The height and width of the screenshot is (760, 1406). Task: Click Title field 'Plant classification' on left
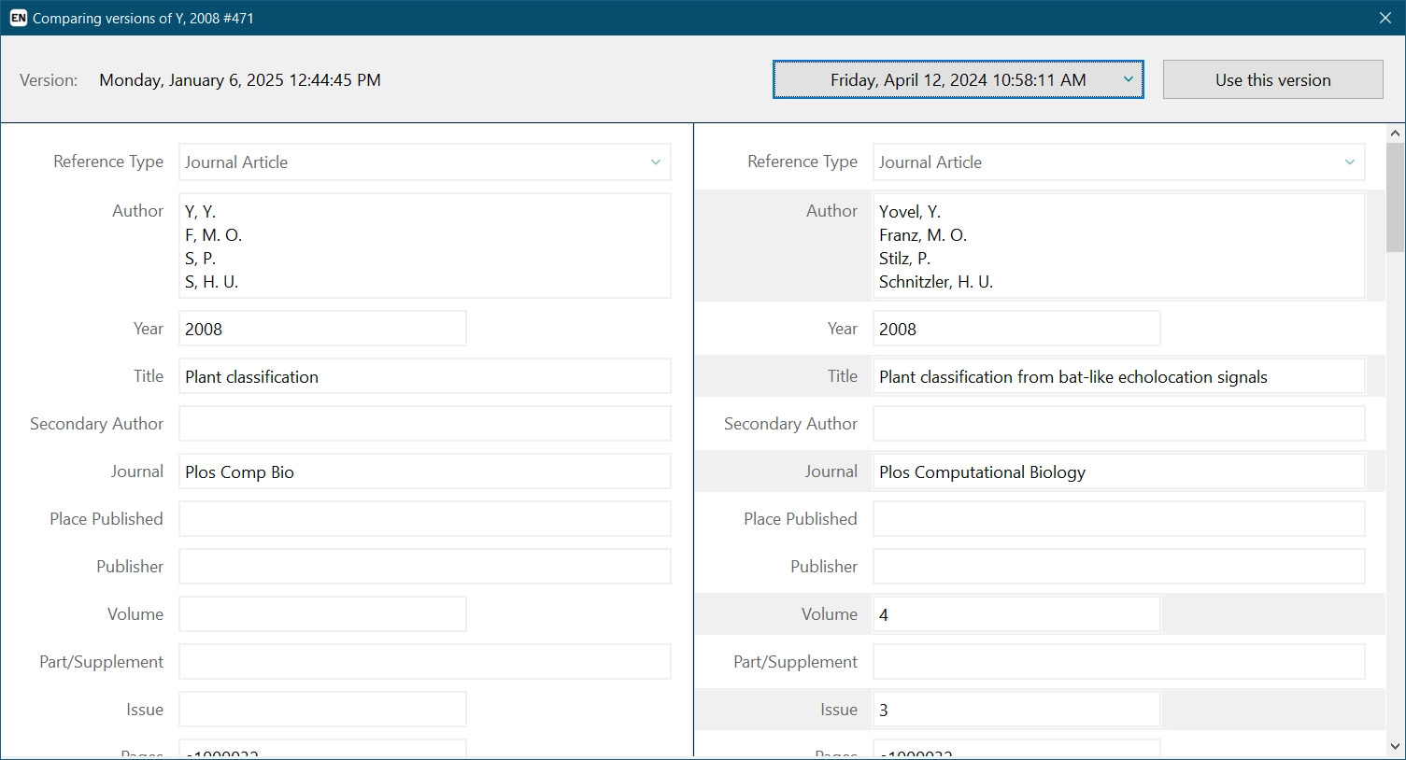coord(425,376)
